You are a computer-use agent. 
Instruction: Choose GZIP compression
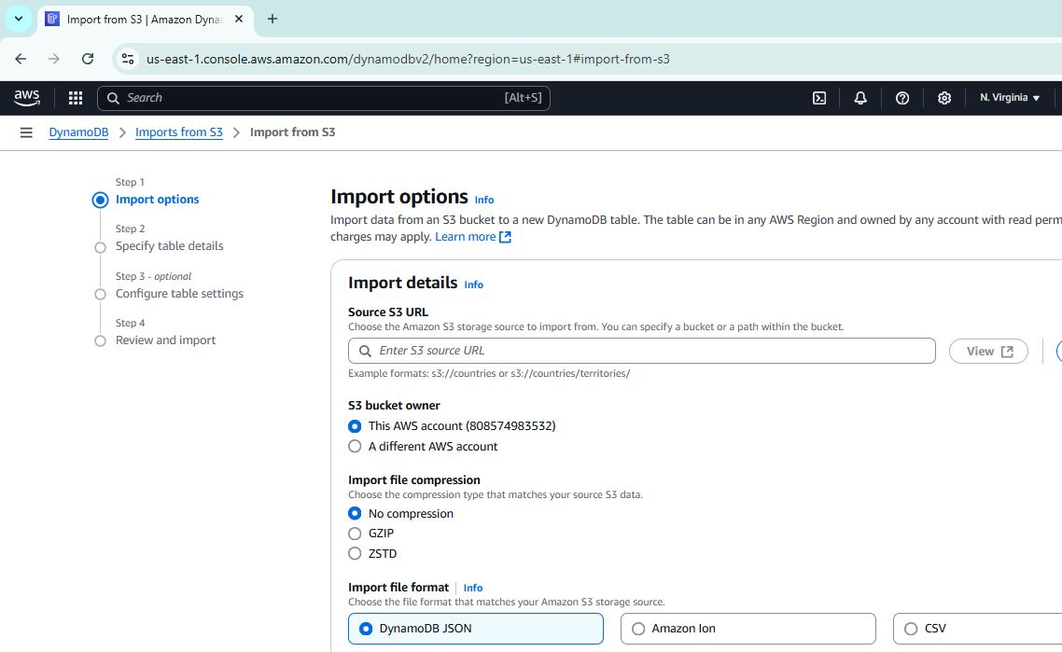pyautogui.click(x=355, y=534)
